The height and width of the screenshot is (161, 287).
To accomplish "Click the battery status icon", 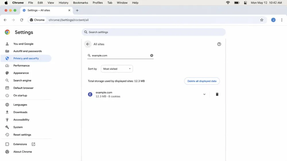I will (237, 3).
